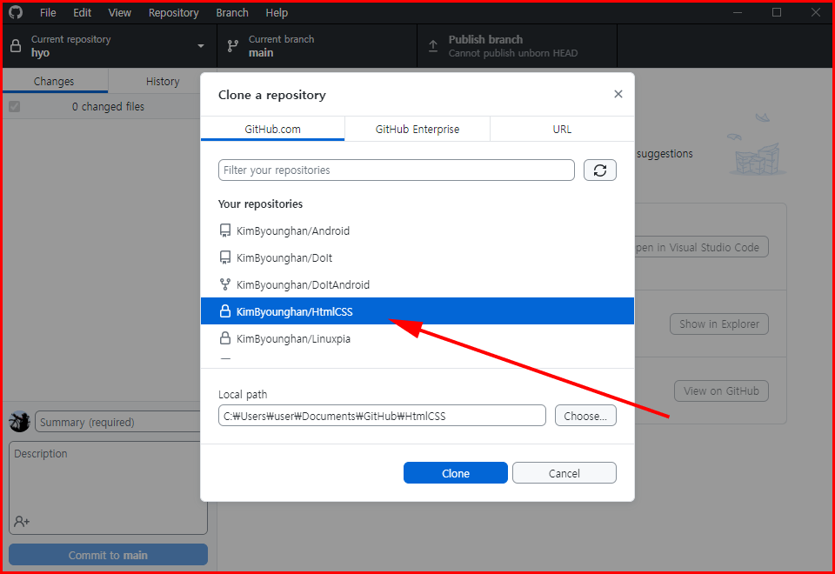Select KimByounghan/DoItAndroid repository

pyautogui.click(x=417, y=284)
